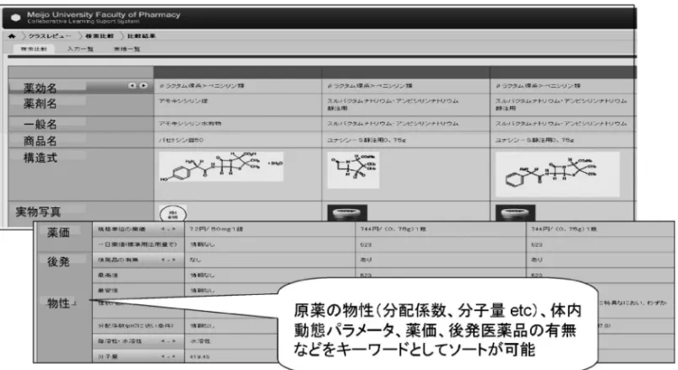Click the 比較結果 breadcrumb

point(141,36)
